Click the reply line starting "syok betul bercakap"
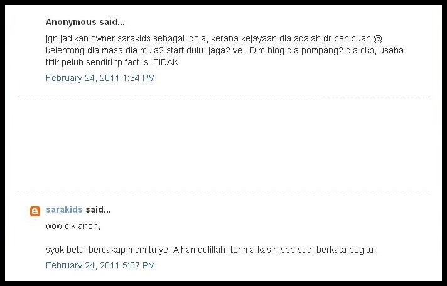 [x=211, y=250]
